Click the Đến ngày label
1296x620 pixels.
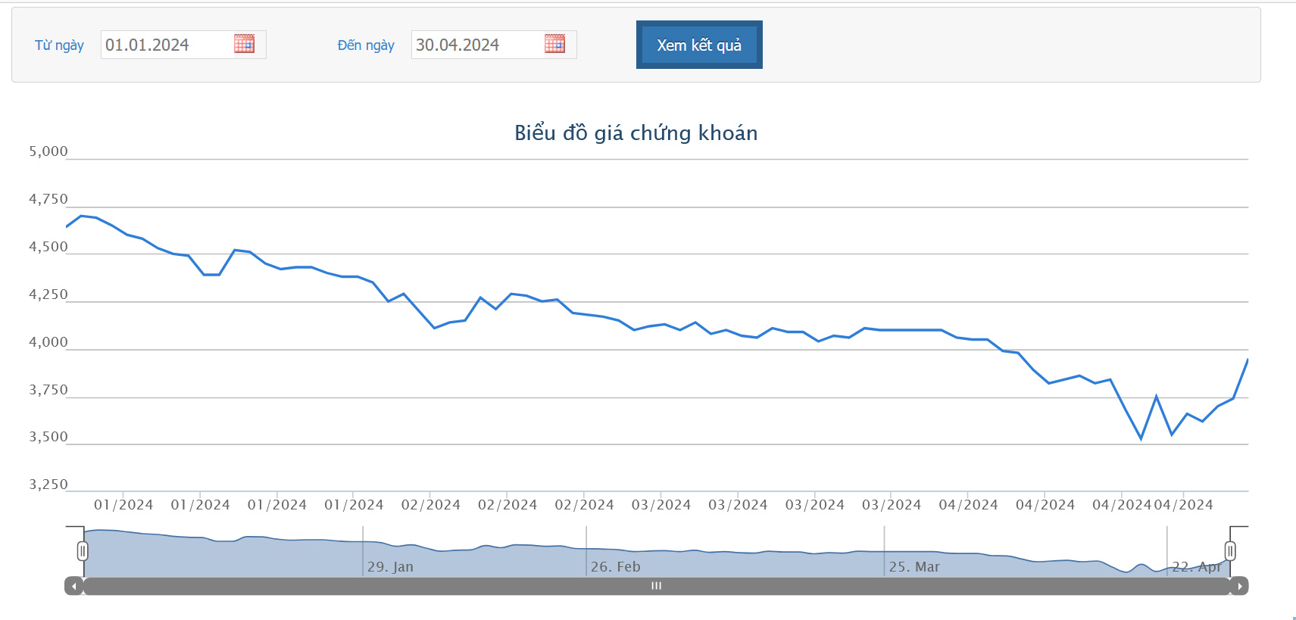point(366,45)
